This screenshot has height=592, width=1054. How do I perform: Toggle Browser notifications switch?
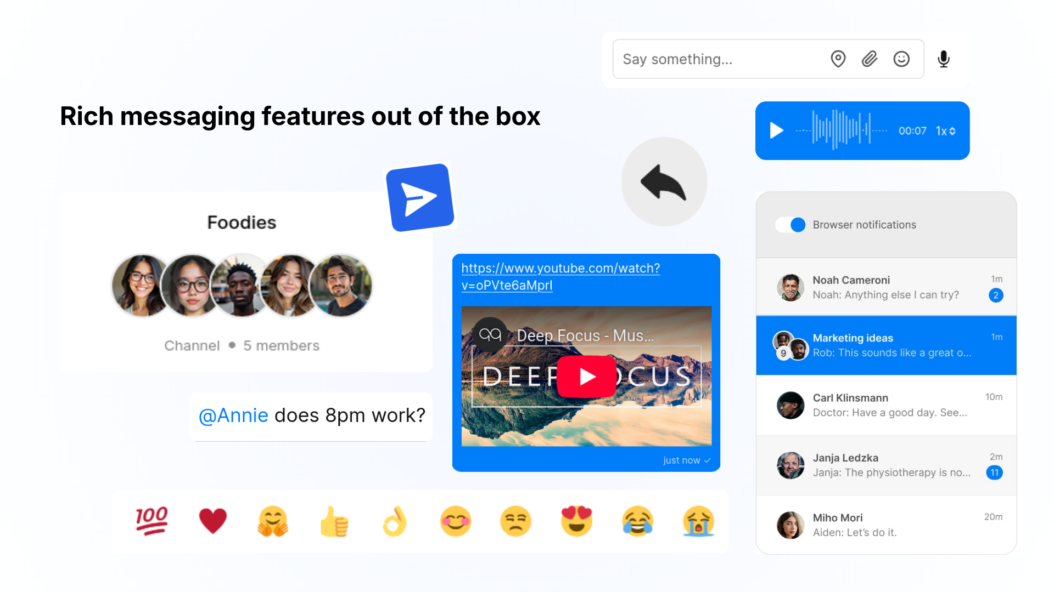click(791, 225)
